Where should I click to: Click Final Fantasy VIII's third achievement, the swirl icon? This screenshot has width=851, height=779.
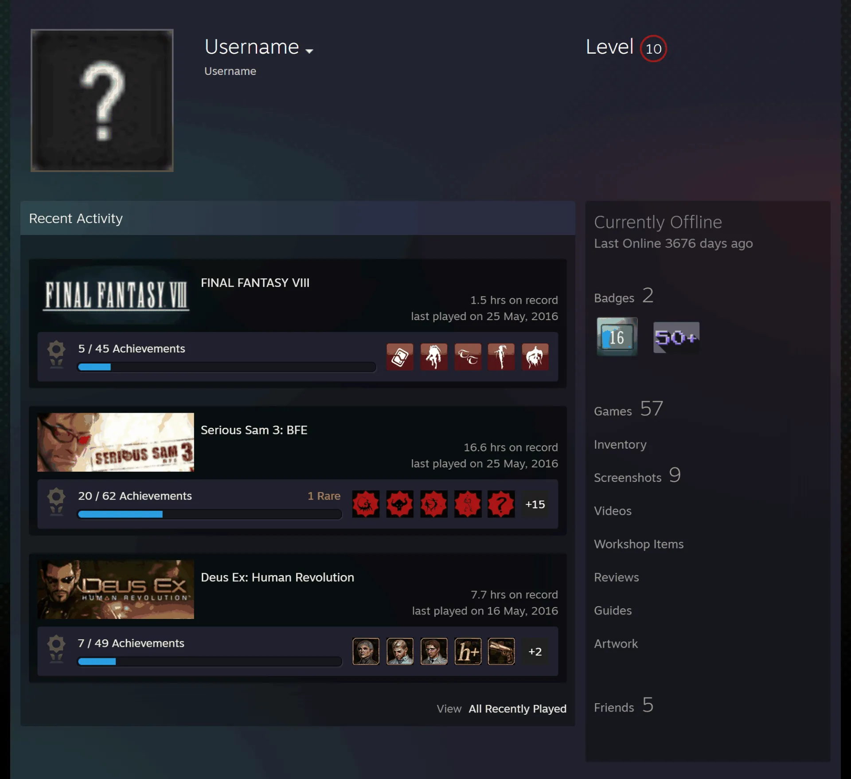468,356
